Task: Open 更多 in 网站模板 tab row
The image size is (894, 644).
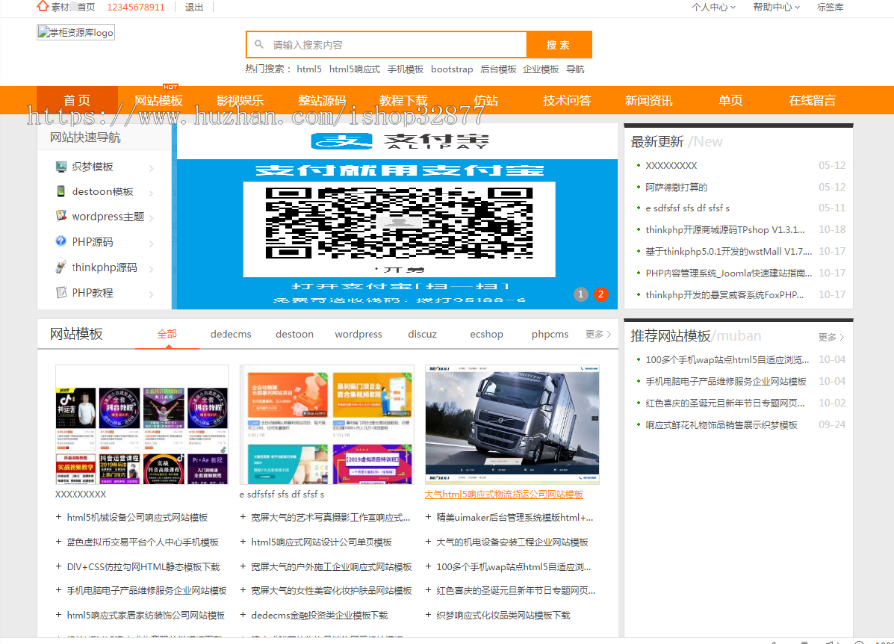Action: pos(598,334)
